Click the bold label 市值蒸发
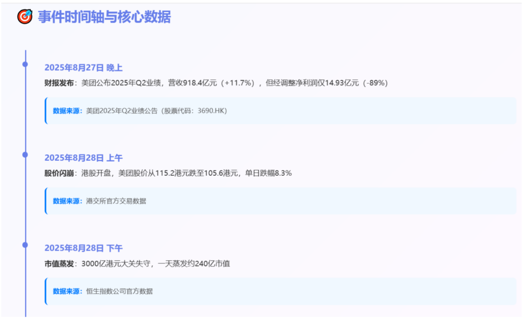 [59, 264]
